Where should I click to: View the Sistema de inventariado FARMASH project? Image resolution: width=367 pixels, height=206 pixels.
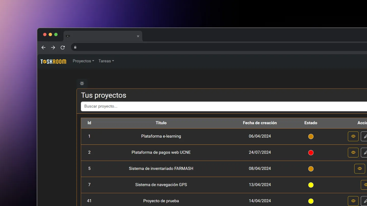pos(360,169)
